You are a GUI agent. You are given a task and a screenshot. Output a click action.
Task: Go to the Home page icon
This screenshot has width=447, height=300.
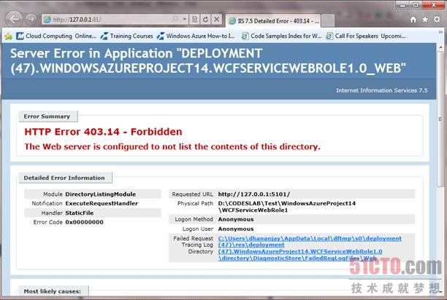point(413,20)
